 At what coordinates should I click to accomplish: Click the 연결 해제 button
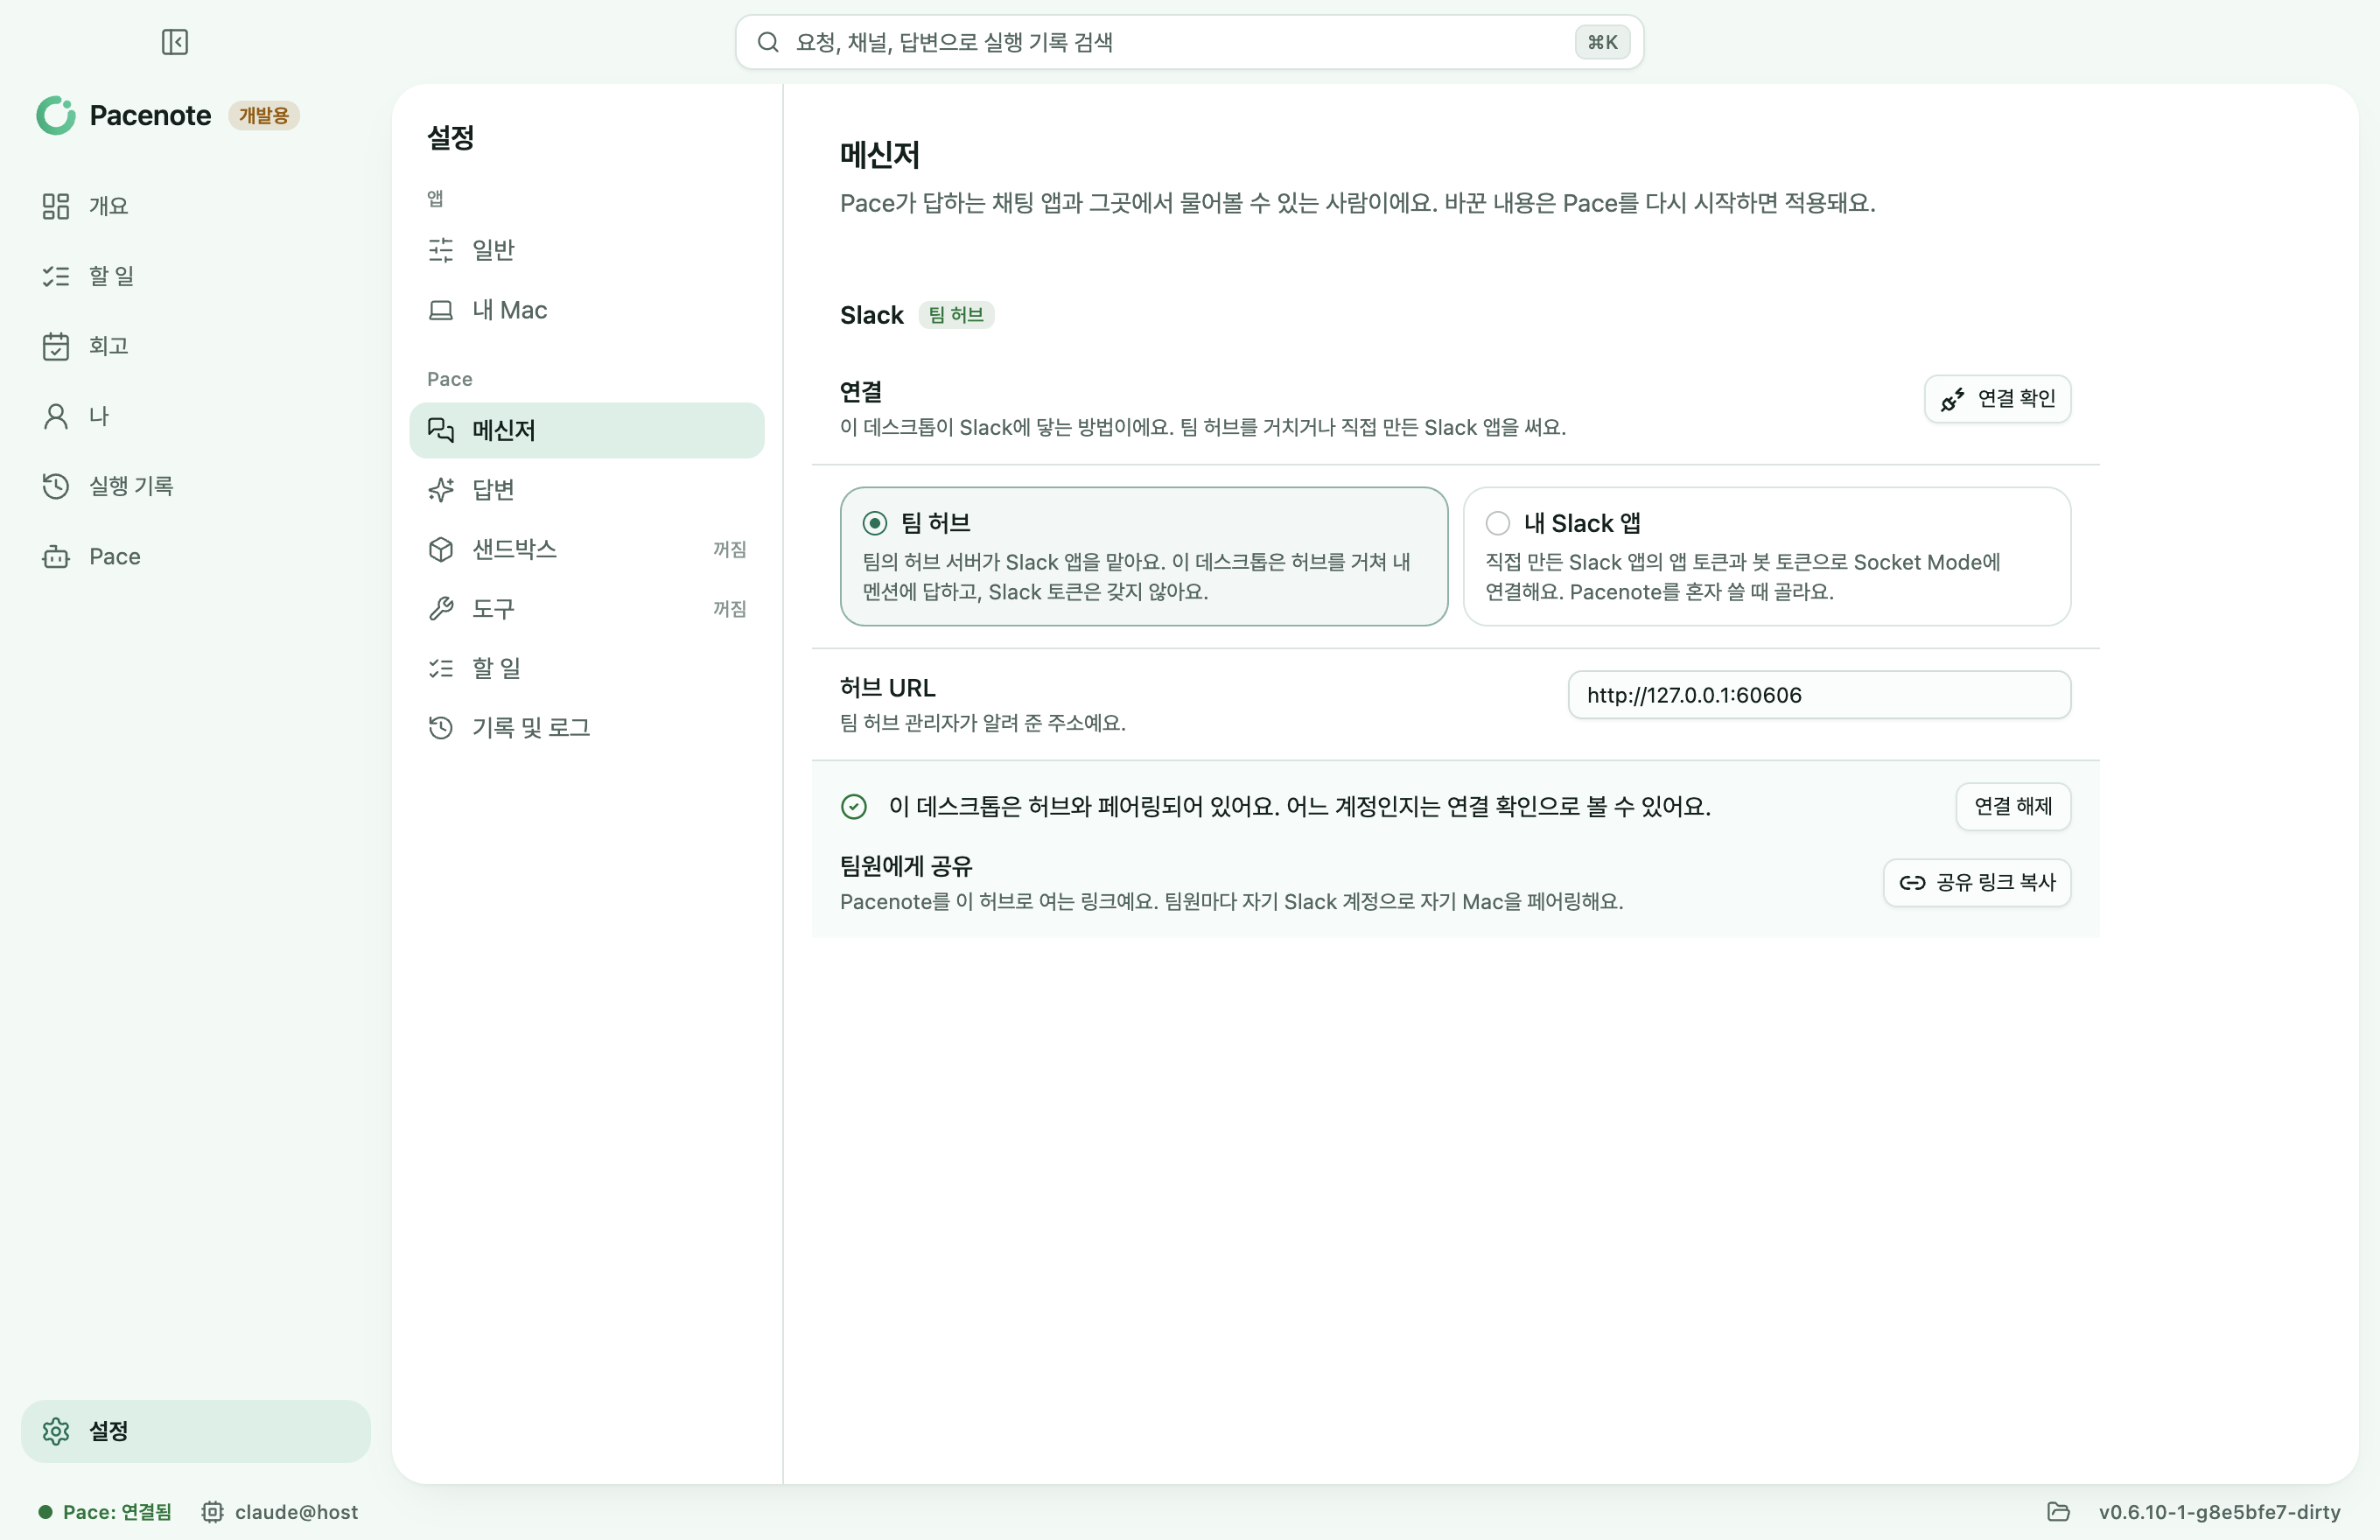[2013, 806]
